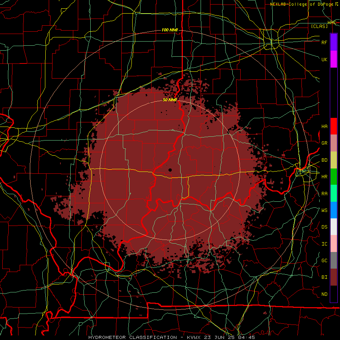Click the 50 NMI range ring label
This screenshot has height=340, width=340.
(x=170, y=100)
